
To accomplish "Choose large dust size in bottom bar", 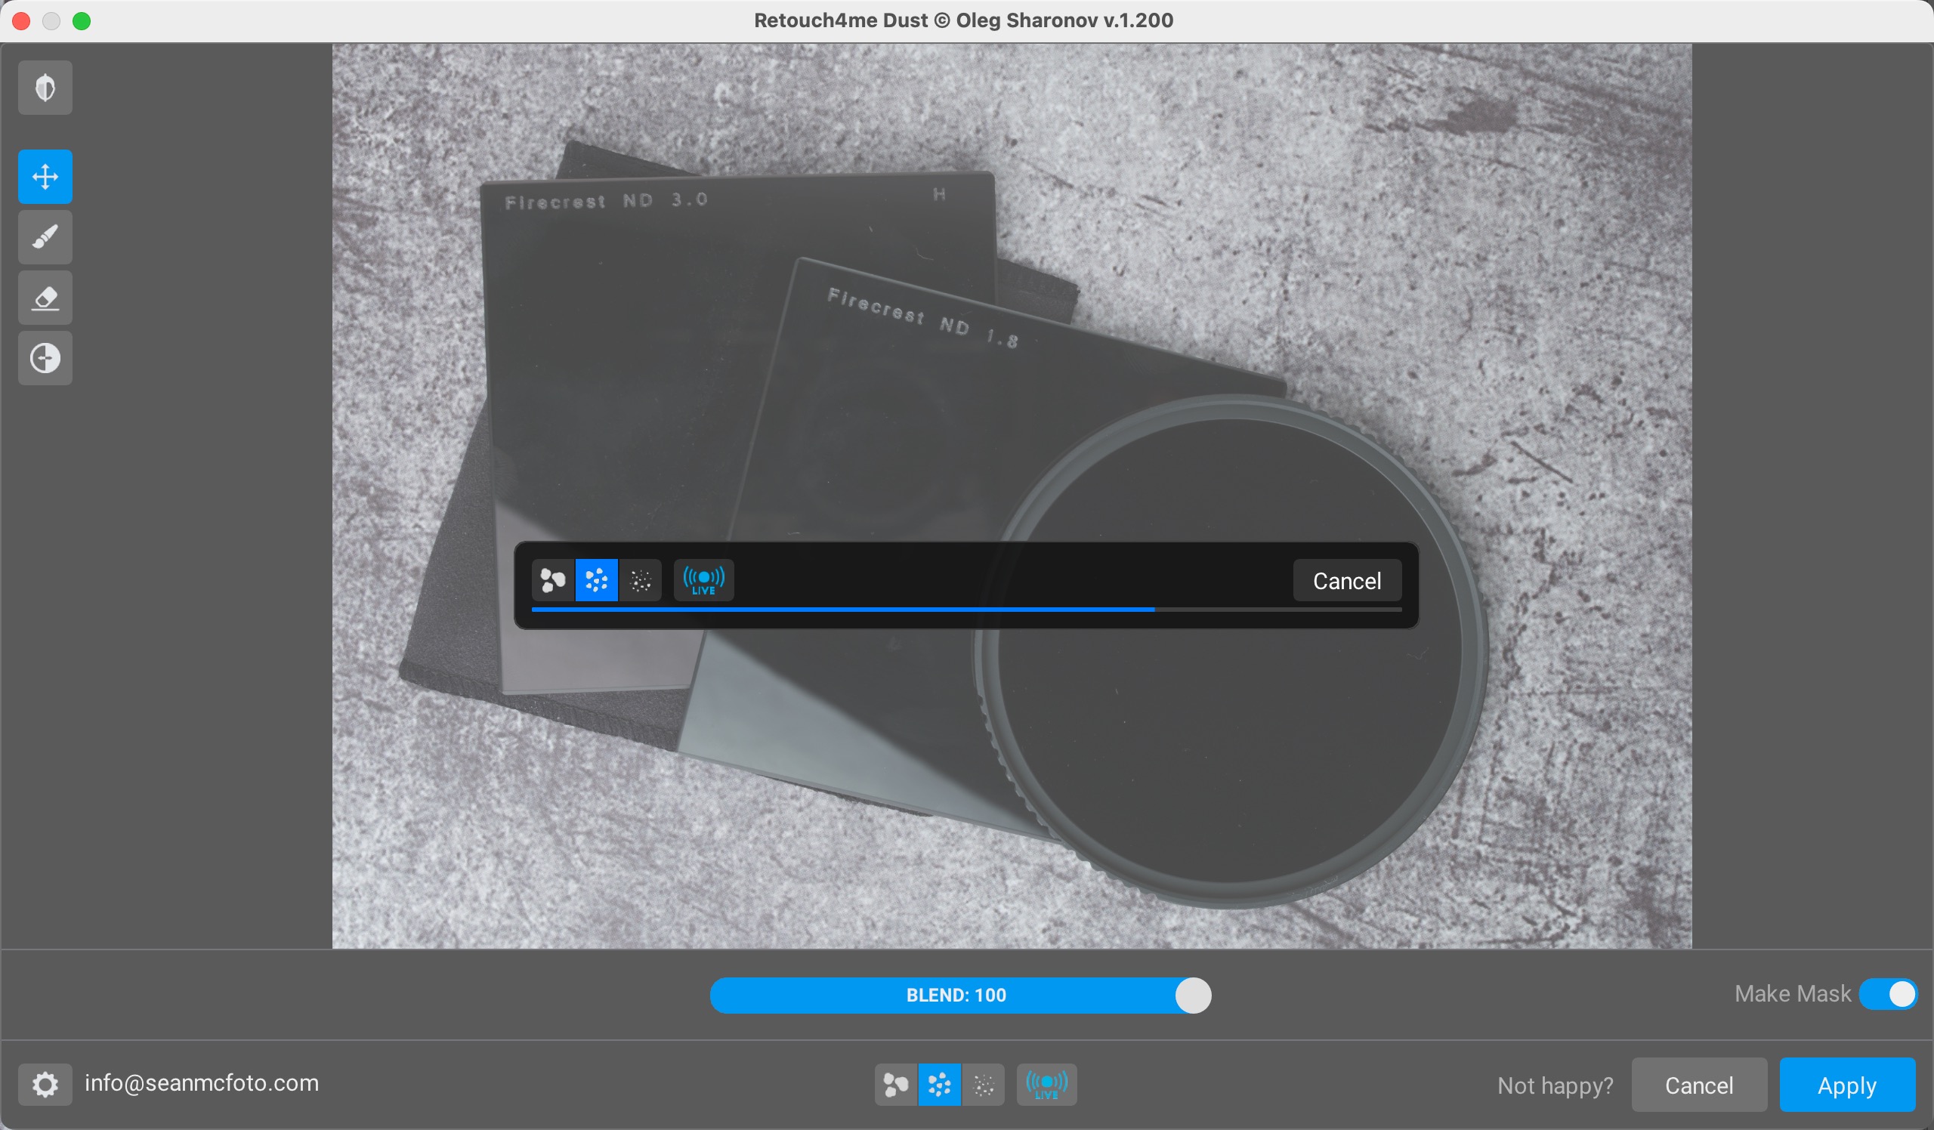I will (896, 1084).
